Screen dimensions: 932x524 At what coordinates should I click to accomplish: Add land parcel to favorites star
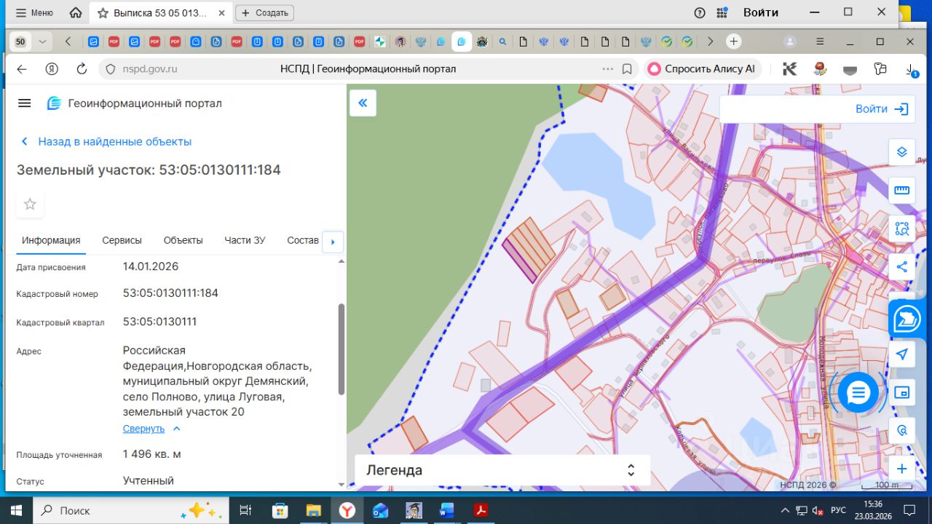[30, 205]
